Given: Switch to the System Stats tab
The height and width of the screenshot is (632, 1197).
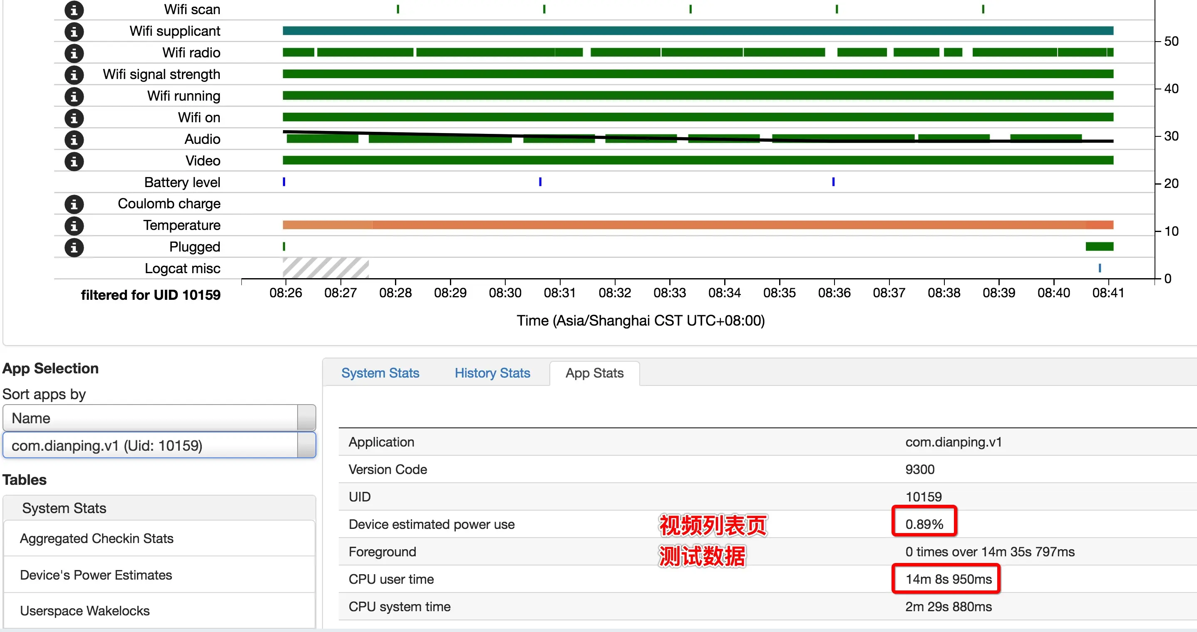Looking at the screenshot, I should pos(380,373).
